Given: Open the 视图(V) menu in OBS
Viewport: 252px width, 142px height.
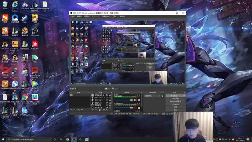Looking at the screenshot, I should pyautogui.click(x=87, y=17).
